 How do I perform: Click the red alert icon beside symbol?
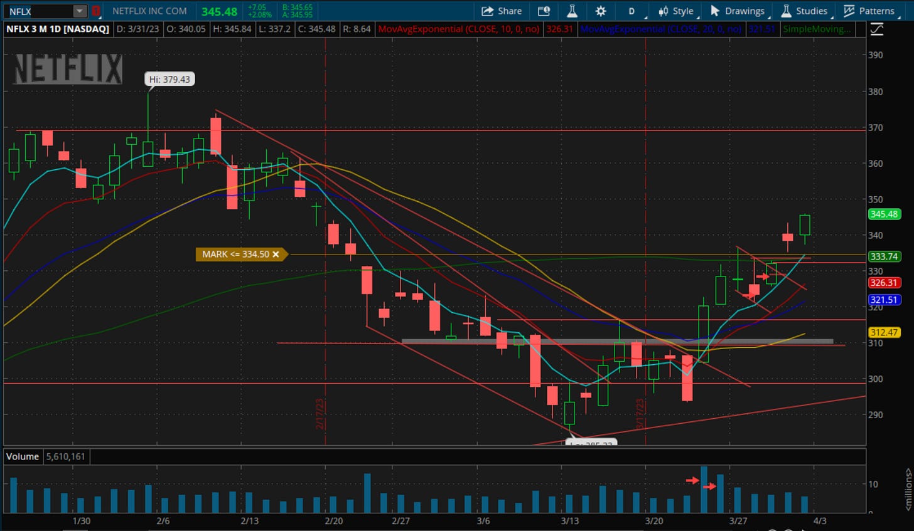pos(96,11)
